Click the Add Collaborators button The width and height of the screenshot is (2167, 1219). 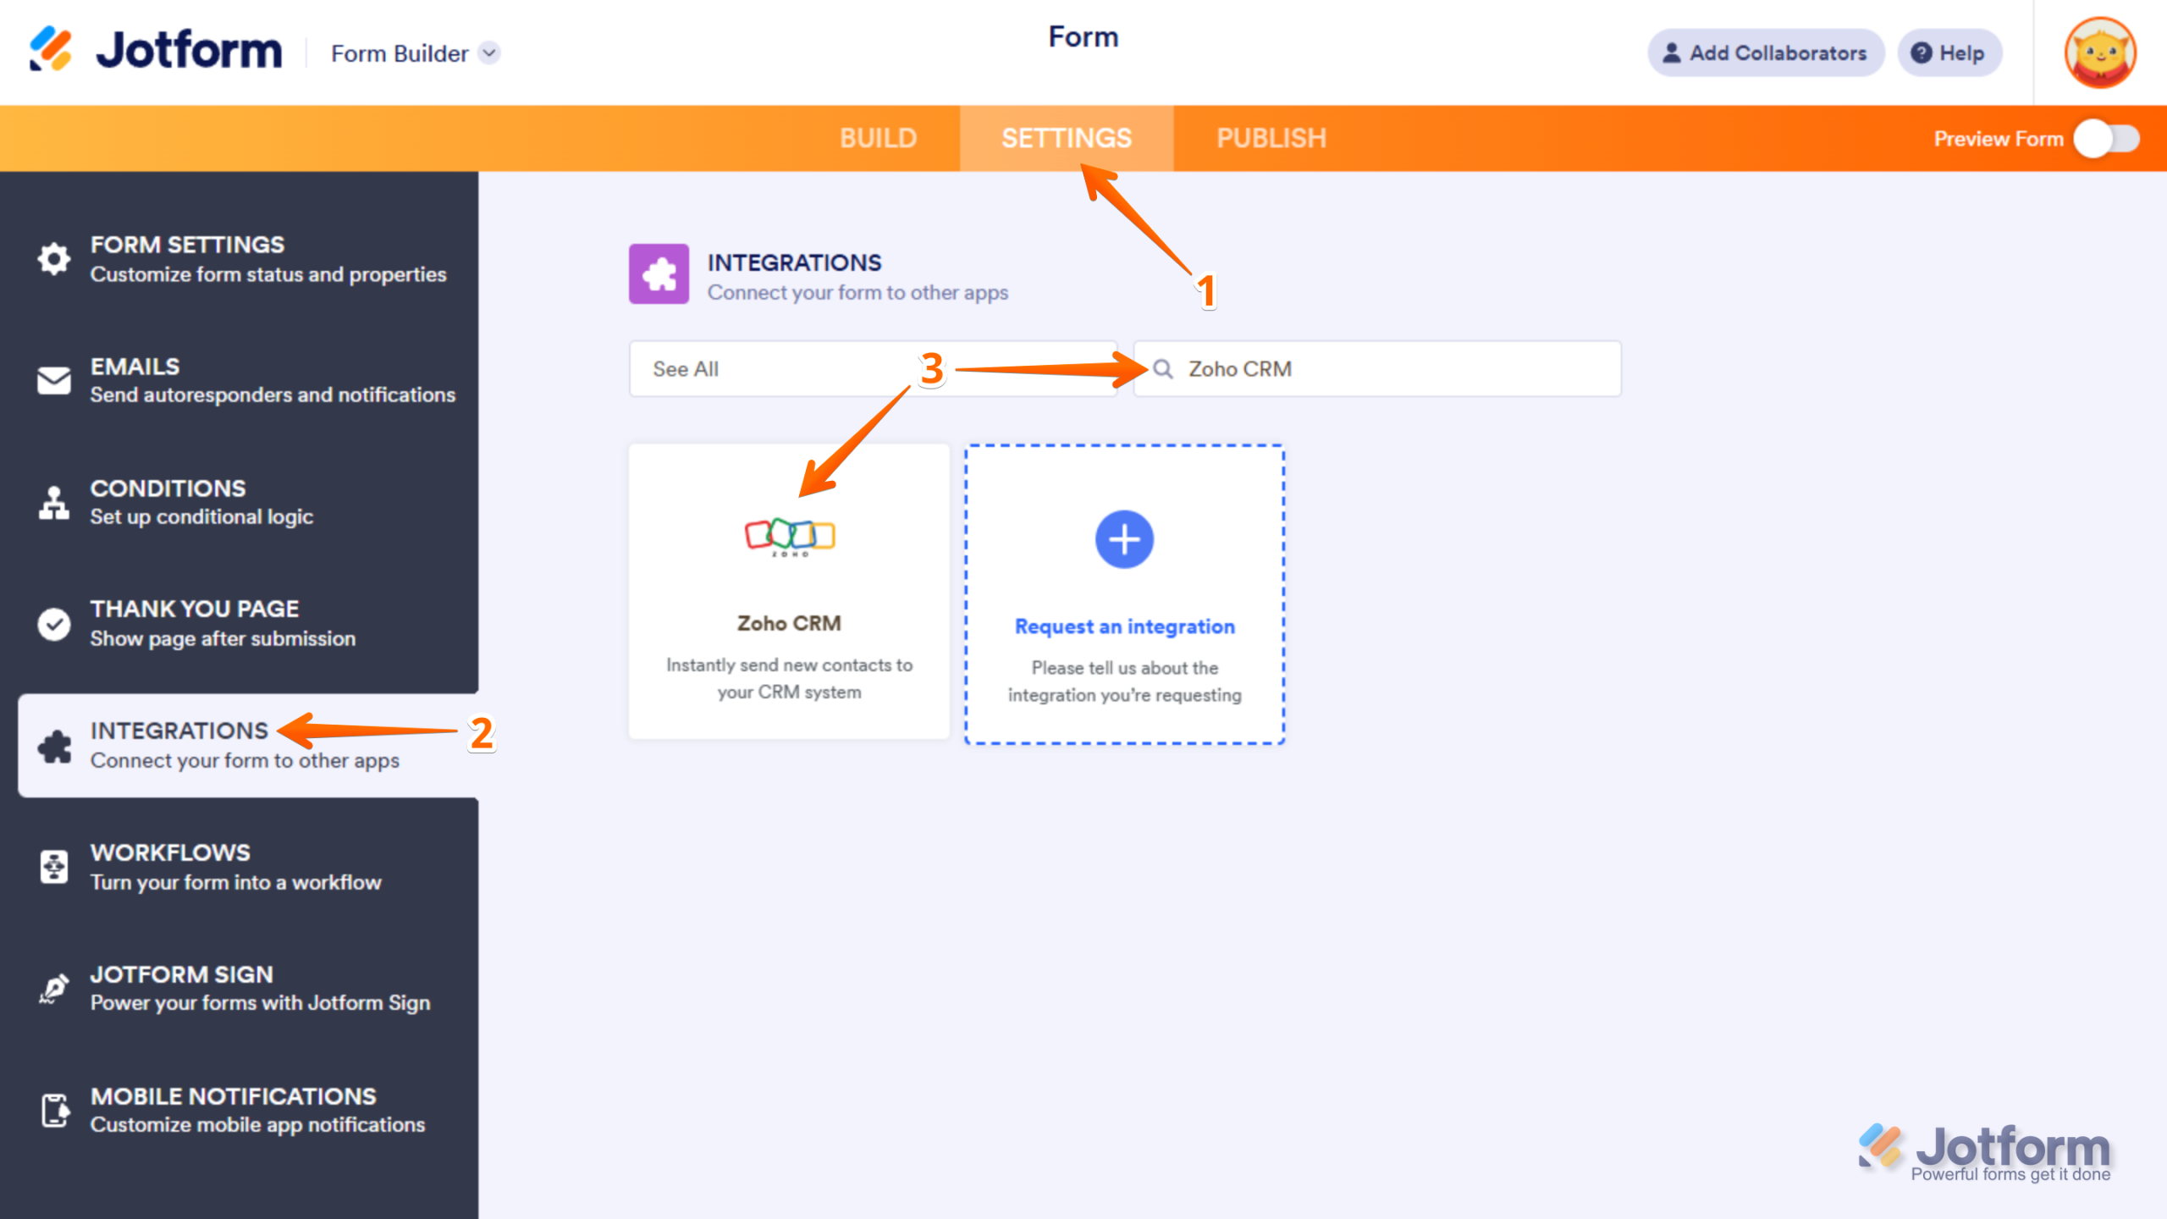click(1765, 52)
